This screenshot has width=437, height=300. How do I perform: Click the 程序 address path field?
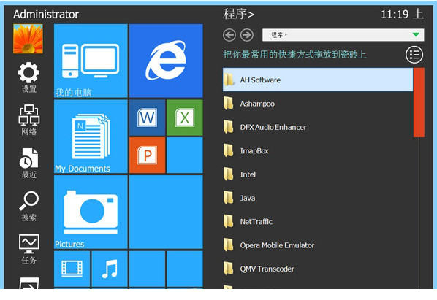click(x=343, y=35)
